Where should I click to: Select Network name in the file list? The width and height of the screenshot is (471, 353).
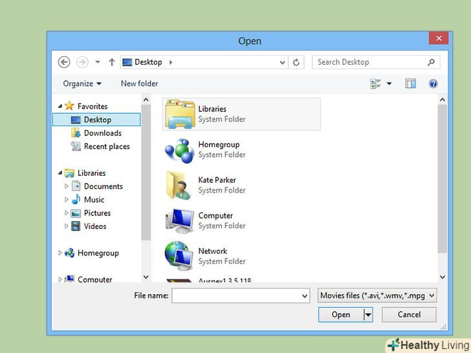[x=213, y=251]
